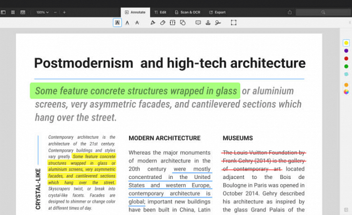
Task: Toggle the sidebar panel icon
Action: [3, 13]
